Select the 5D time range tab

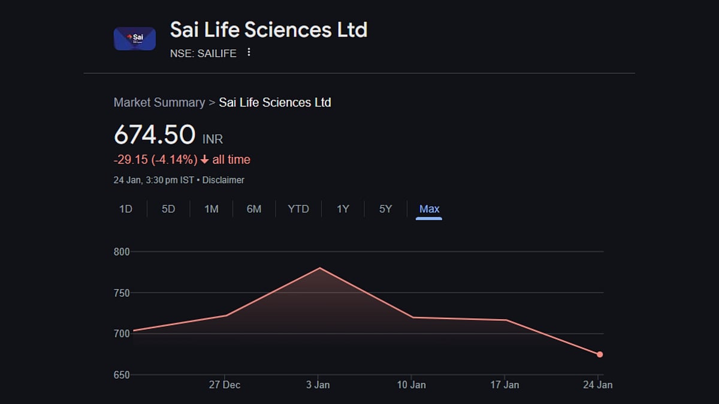tap(168, 209)
